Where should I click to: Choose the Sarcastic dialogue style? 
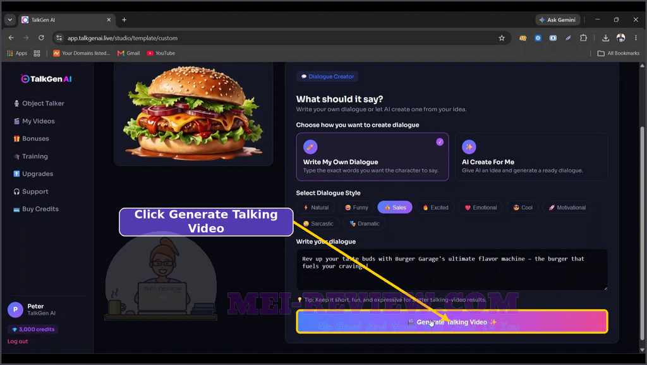[x=318, y=224]
